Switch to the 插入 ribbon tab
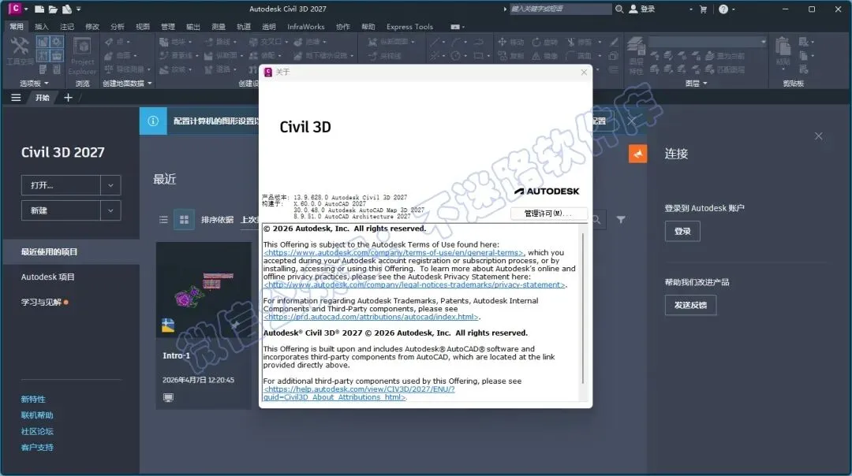 point(41,27)
